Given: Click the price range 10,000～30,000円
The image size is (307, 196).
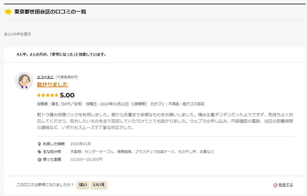Looking at the screenshot, I should point(86,159).
